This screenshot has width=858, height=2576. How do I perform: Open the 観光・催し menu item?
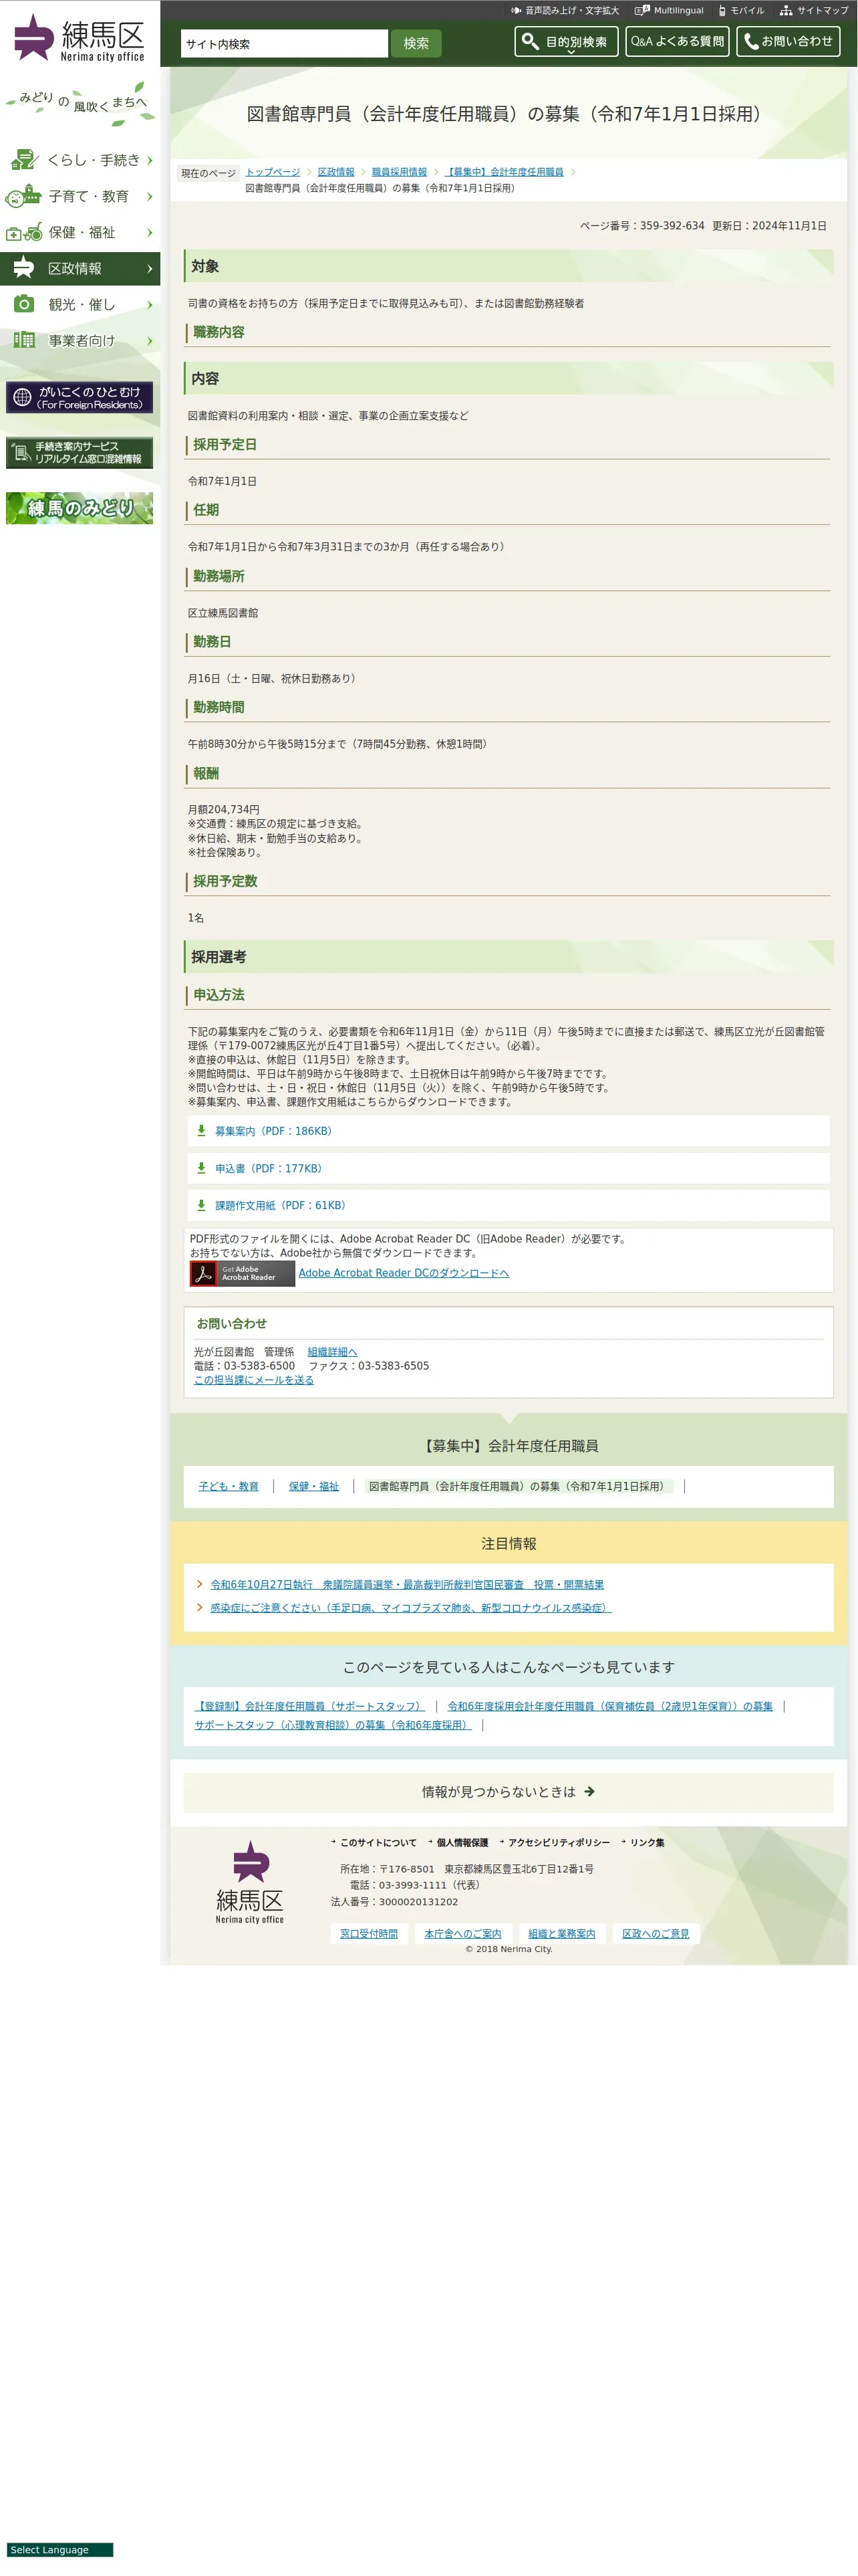click(80, 304)
